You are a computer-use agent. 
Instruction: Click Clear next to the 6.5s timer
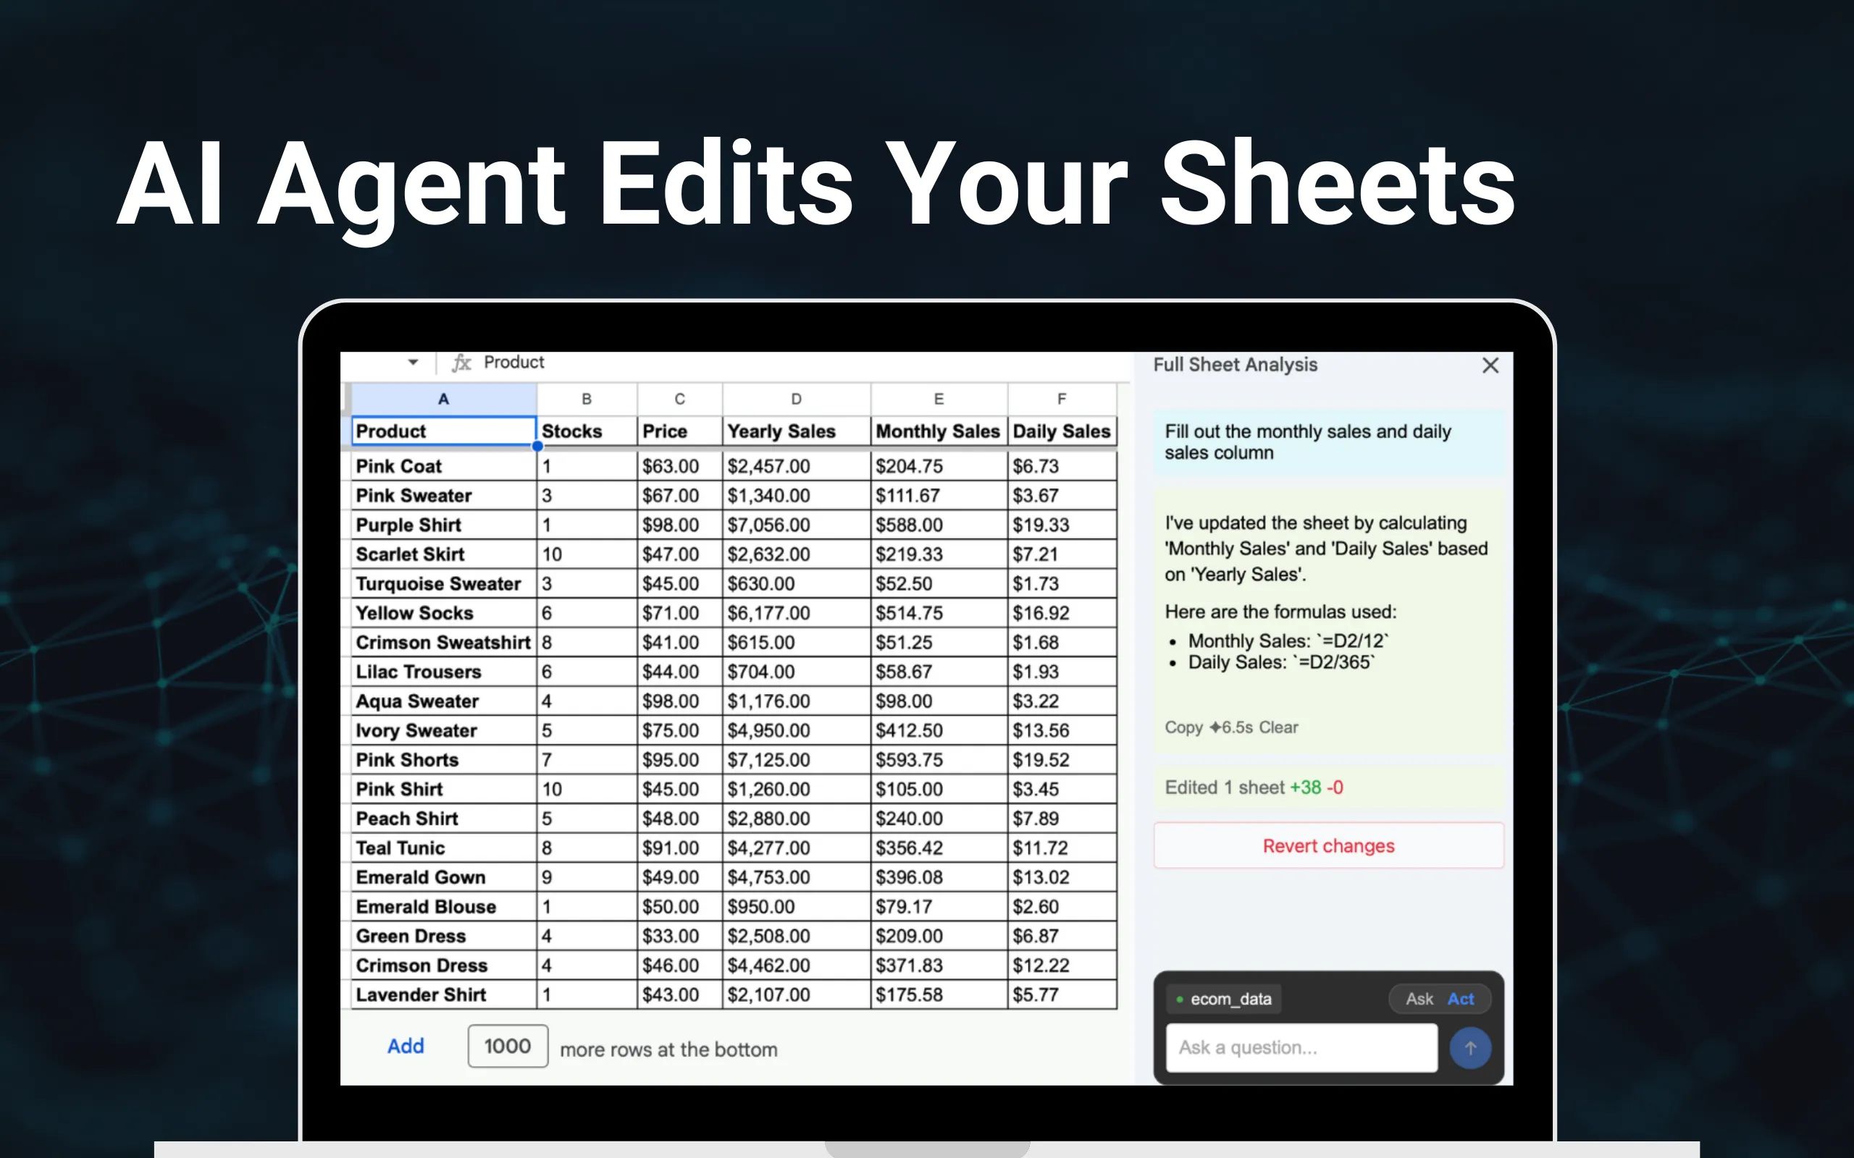(1280, 727)
